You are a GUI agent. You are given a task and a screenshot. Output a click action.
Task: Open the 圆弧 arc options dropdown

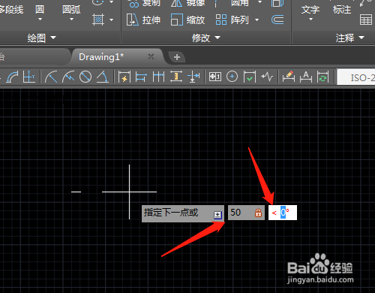(x=71, y=20)
